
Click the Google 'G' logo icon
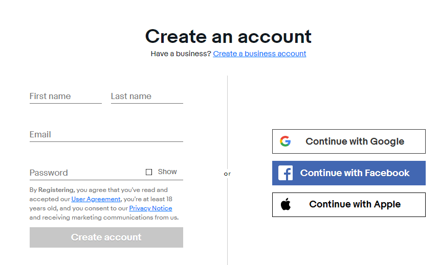(286, 141)
